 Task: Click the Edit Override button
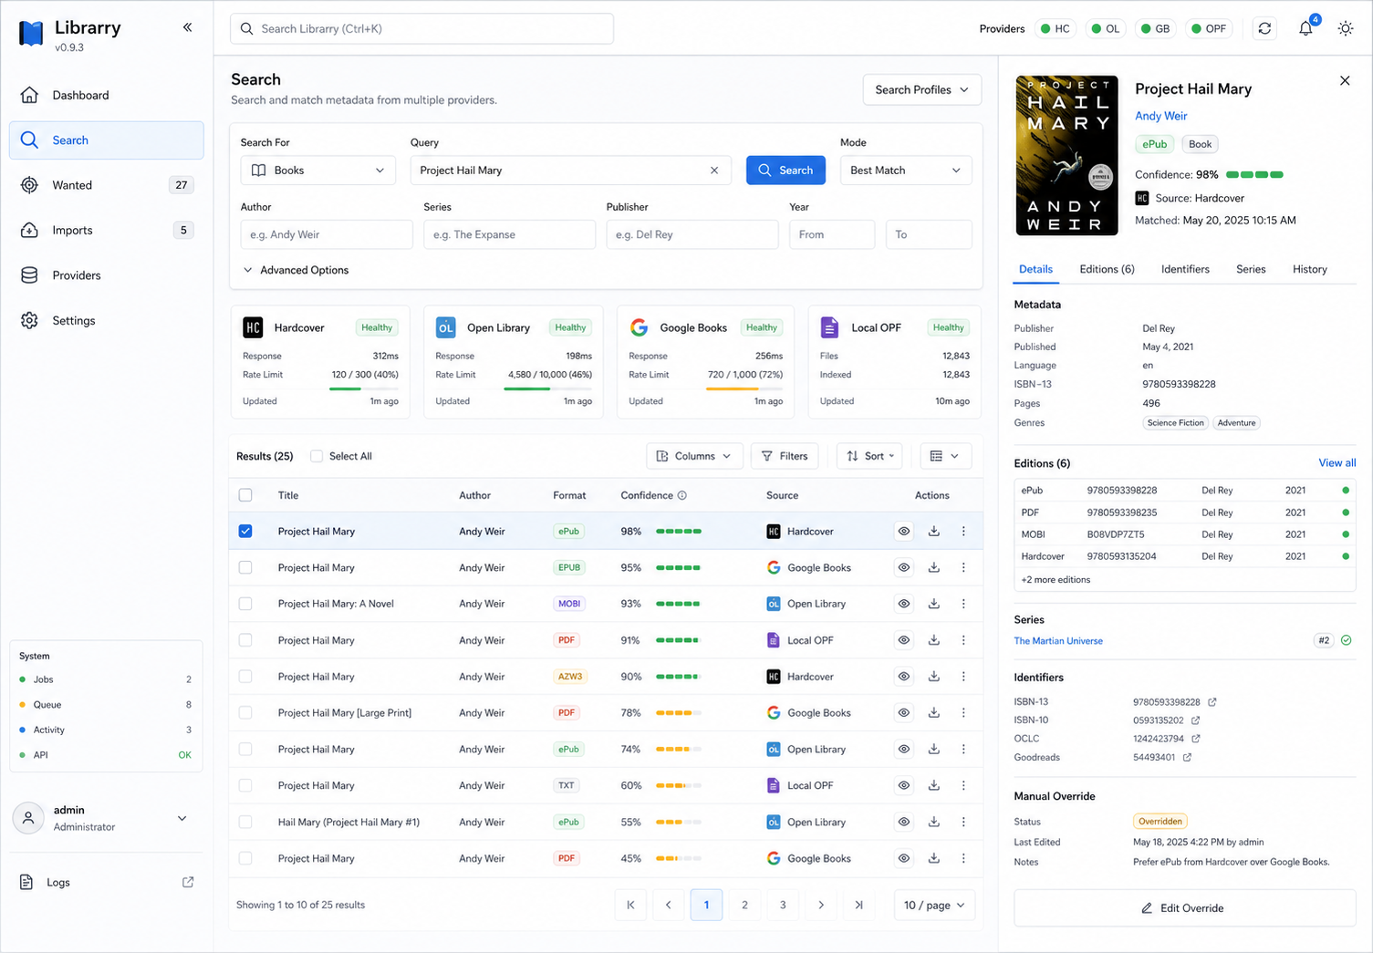1184,908
